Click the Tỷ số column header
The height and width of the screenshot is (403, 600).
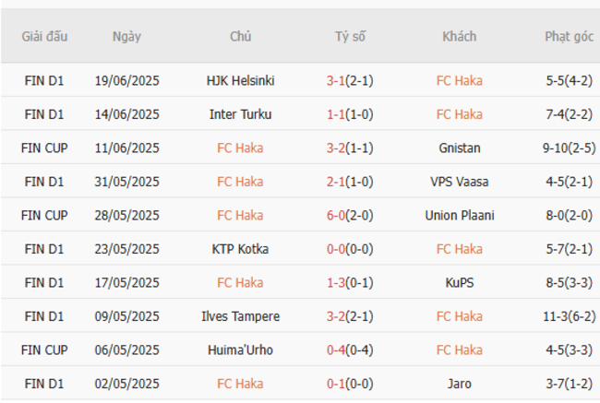(350, 37)
